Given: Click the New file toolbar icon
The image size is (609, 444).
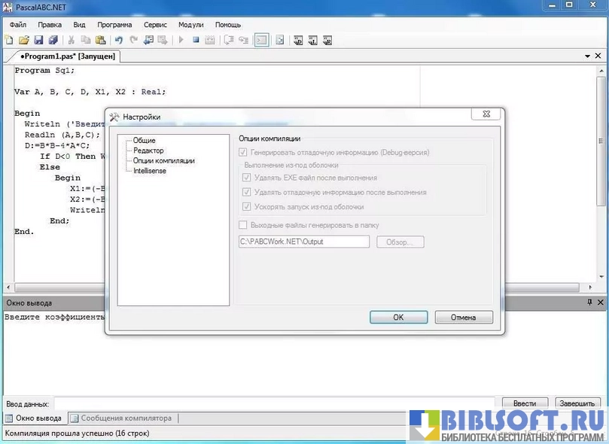Looking at the screenshot, I should (9, 40).
